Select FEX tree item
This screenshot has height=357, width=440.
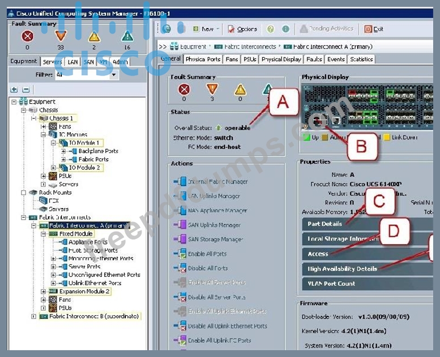[49, 201]
